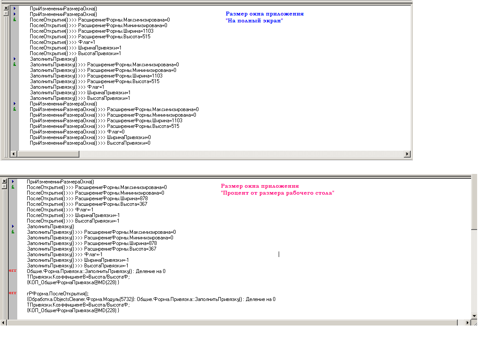Click red err icon beside 'Деление на 0' line
The height and width of the screenshot is (341, 478).
pyautogui.click(x=13, y=271)
